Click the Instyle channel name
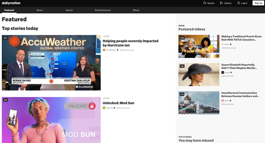Image resolution: width=265 pixels, height=143 pixels. click(227, 73)
